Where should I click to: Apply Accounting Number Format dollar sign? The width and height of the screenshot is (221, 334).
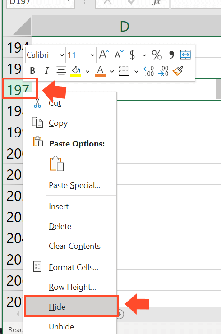tap(132, 55)
